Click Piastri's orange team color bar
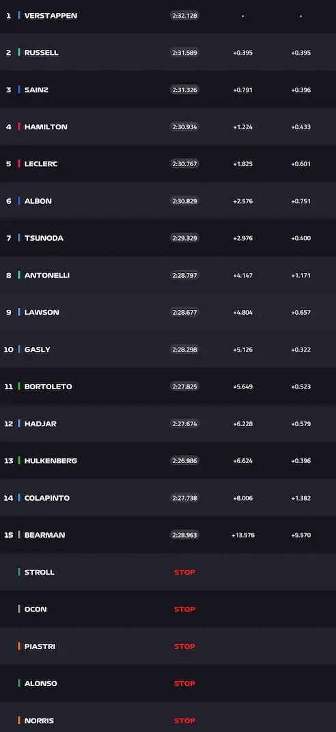336x732 pixels. (x=19, y=646)
